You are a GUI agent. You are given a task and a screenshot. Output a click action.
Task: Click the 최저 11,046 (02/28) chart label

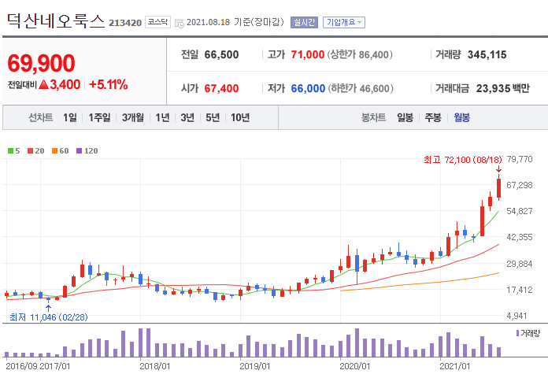point(49,317)
